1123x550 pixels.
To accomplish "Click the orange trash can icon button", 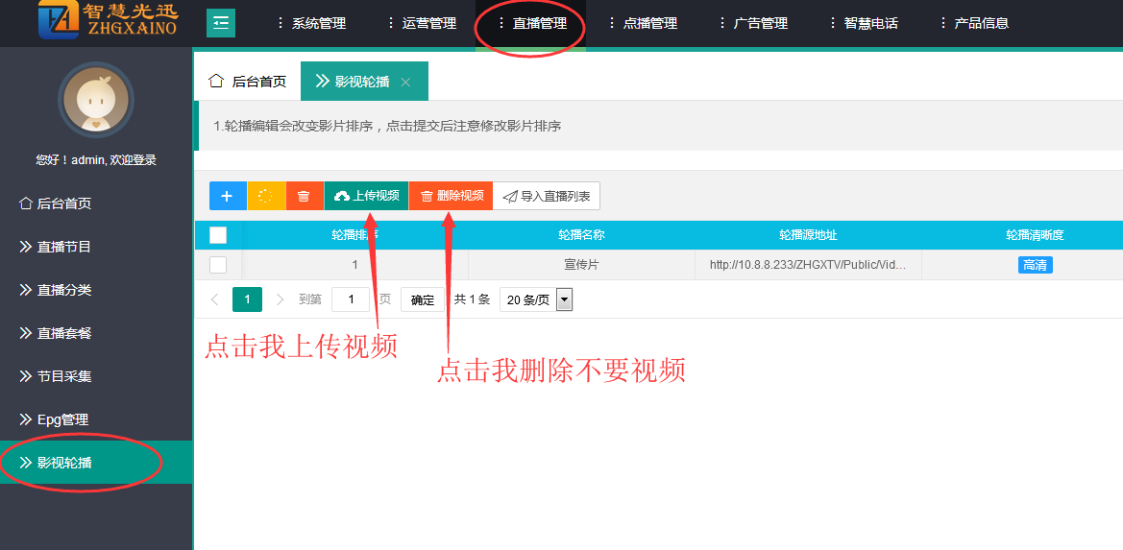I will point(304,196).
